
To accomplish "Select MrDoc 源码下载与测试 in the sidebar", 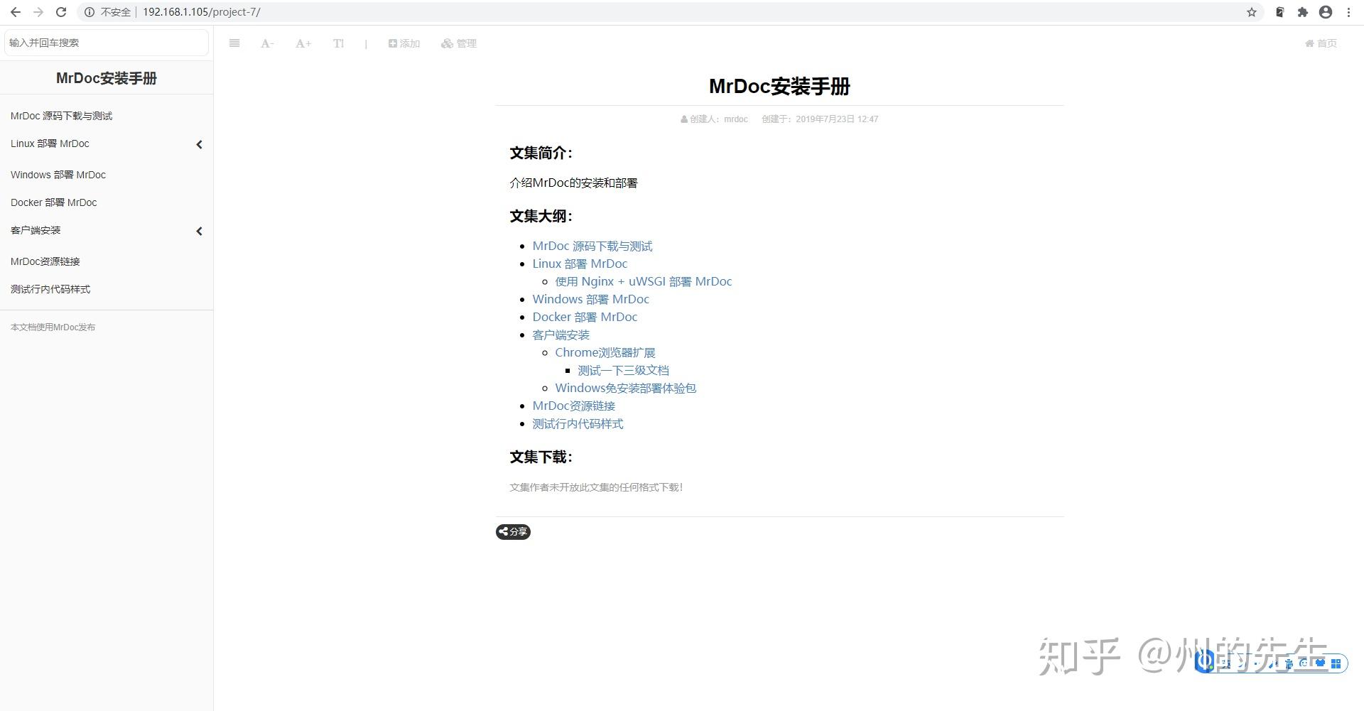I will pyautogui.click(x=60, y=115).
